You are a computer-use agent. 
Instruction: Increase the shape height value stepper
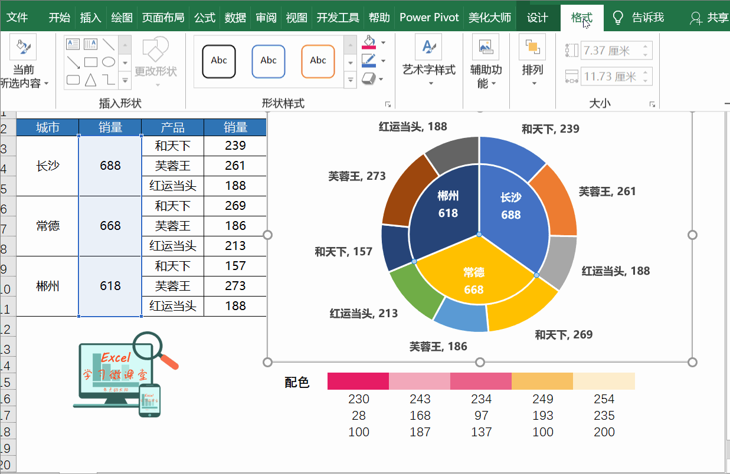coord(647,47)
